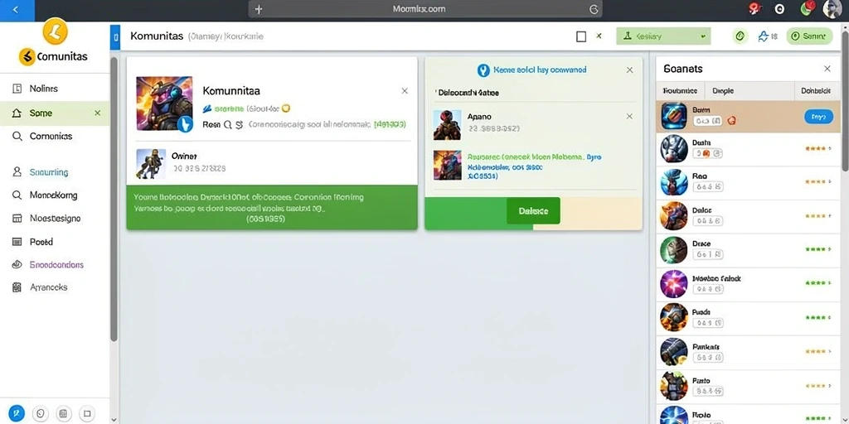The image size is (849, 424).
Task: Open Monockorng in the sidebar
Action: [x=54, y=195]
